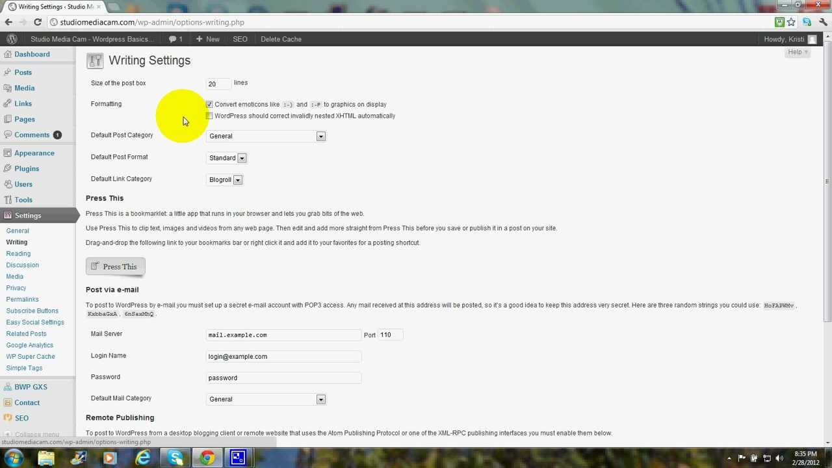Open Default Link Category dropdown
Screen dimensions: 832x468
pyautogui.click(x=224, y=180)
